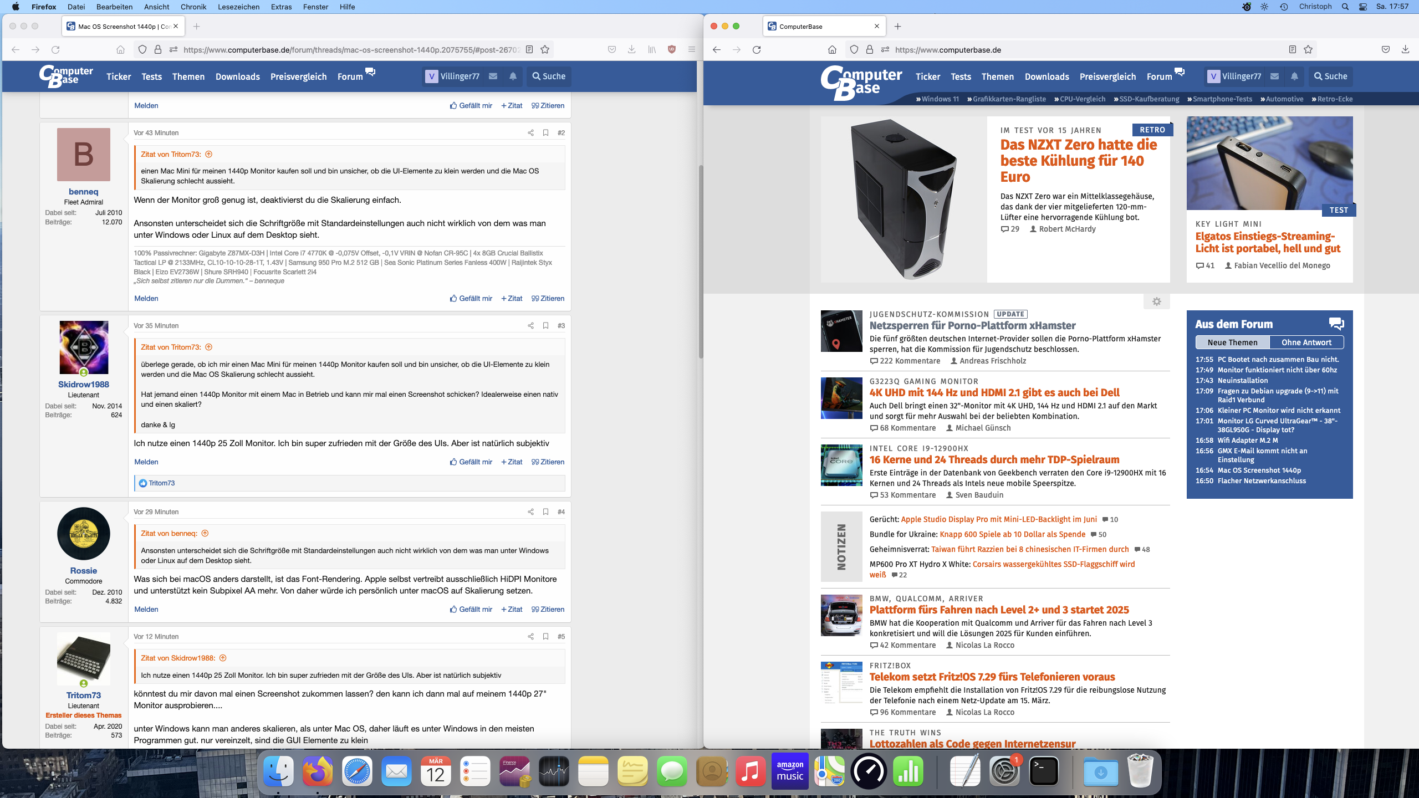Viewport: 1419px width, 798px height.
Task: Share forum post #3
Action: point(530,326)
